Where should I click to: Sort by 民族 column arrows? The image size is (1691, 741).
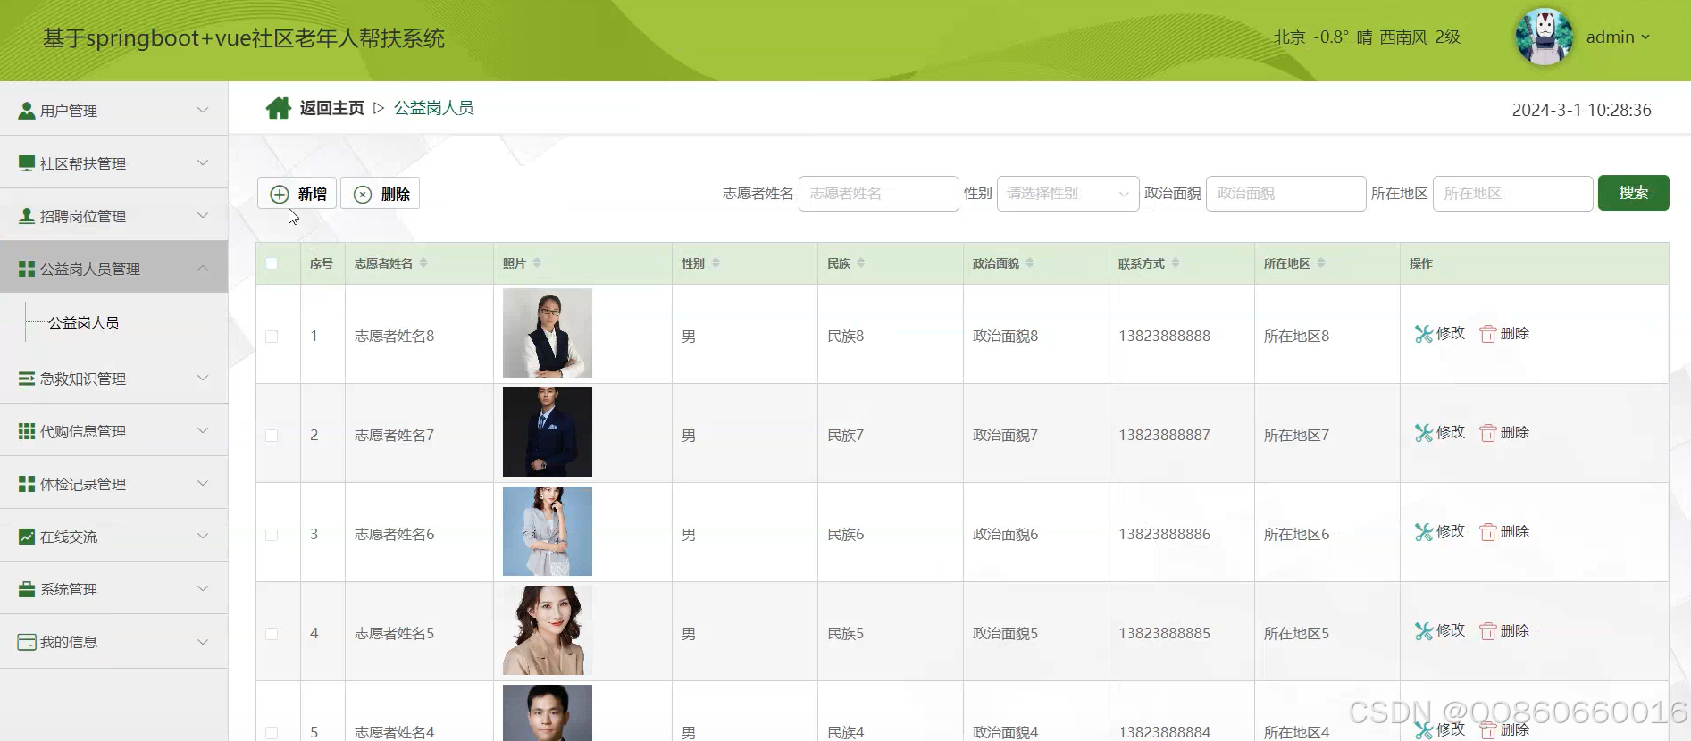(x=861, y=263)
